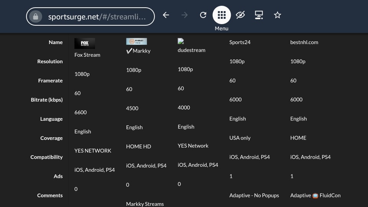This screenshot has height=207, width=368.
Task: Open the Markky stream link
Action: [141, 51]
